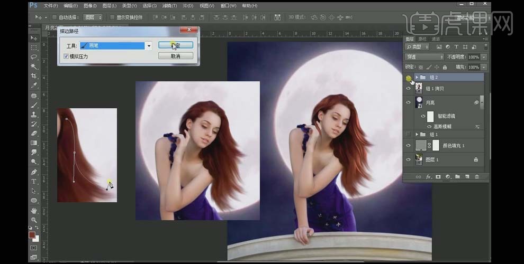Open layer style fx menu
The width and height of the screenshot is (524, 264).
coord(428,177)
